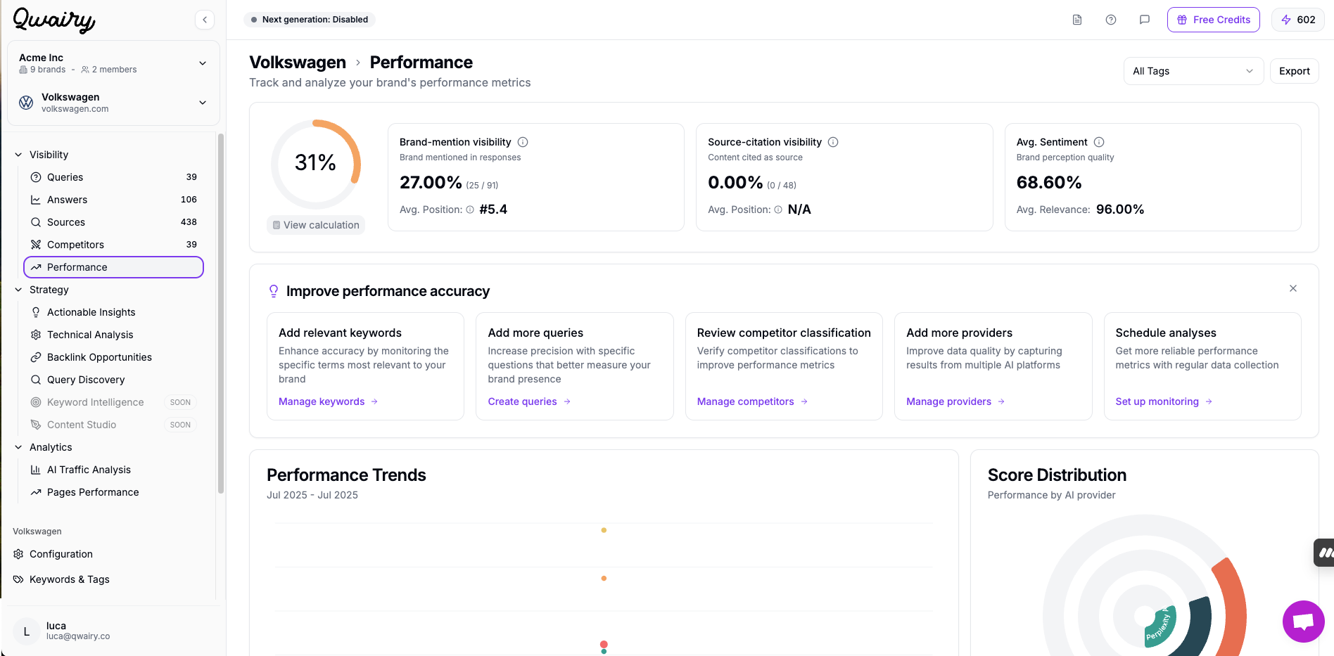Show the info tooltip for Avg. Sentiment
The width and height of the screenshot is (1334, 656).
click(1099, 142)
